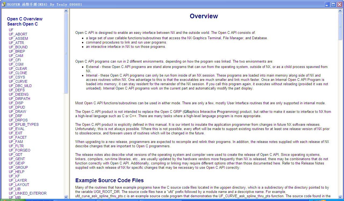
Task: Open the Open C Overview link
Action: 25,19
